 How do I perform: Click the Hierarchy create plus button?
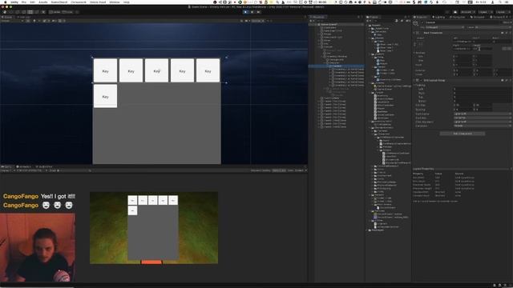pyautogui.click(x=311, y=21)
